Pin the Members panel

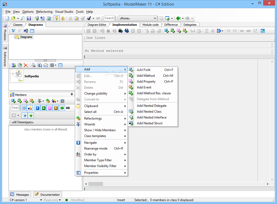pyautogui.click(x=72, y=95)
